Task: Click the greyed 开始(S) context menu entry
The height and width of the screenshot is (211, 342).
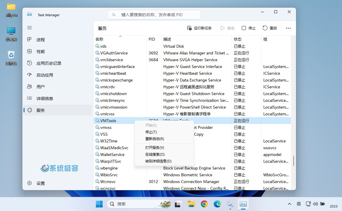Action: (164, 125)
